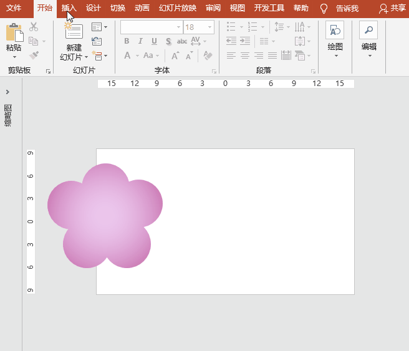The height and width of the screenshot is (351, 409).
Task: Open the Columns dropdown arrow
Action: [273, 41]
